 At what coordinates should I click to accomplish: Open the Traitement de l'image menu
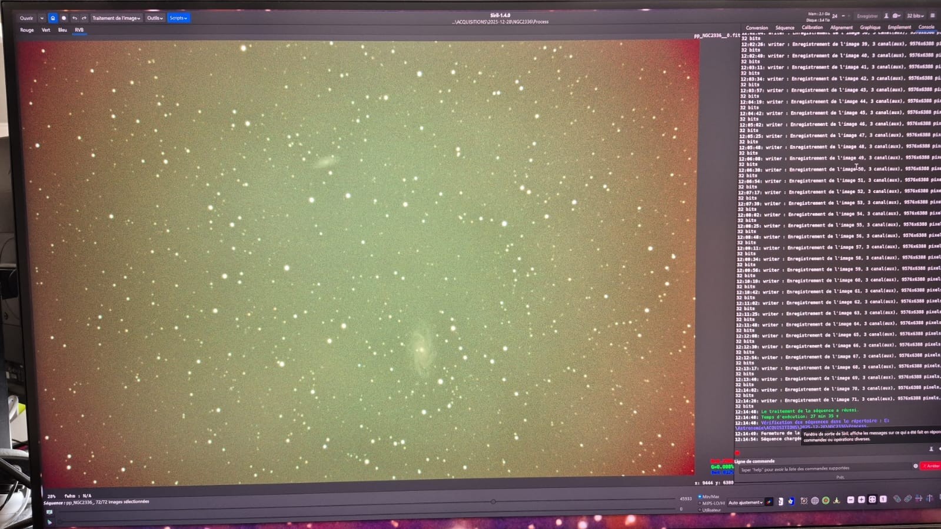coord(117,18)
